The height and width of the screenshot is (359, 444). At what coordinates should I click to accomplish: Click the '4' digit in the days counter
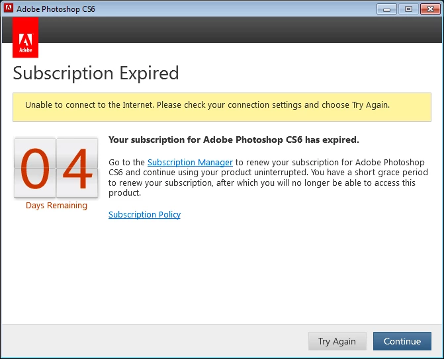77,167
